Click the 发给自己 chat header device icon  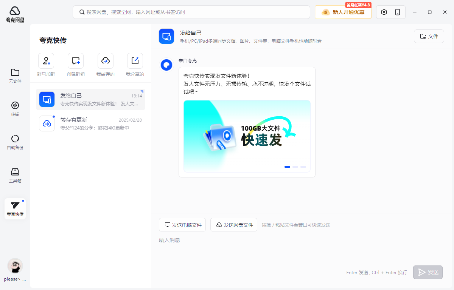166,36
